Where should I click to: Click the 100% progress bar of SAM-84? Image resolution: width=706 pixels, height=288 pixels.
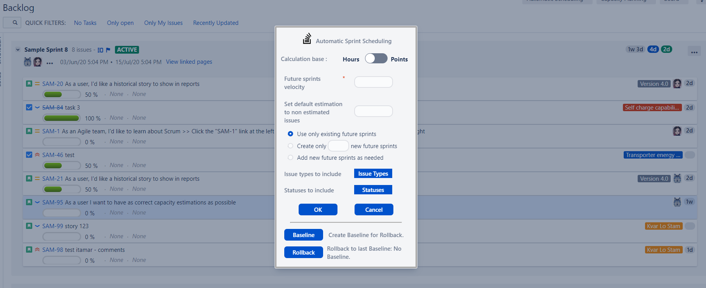tap(62, 118)
